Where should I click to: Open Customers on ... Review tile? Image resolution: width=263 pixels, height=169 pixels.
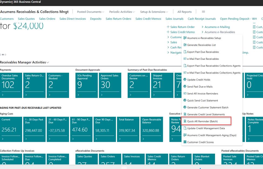pos(139,85)
